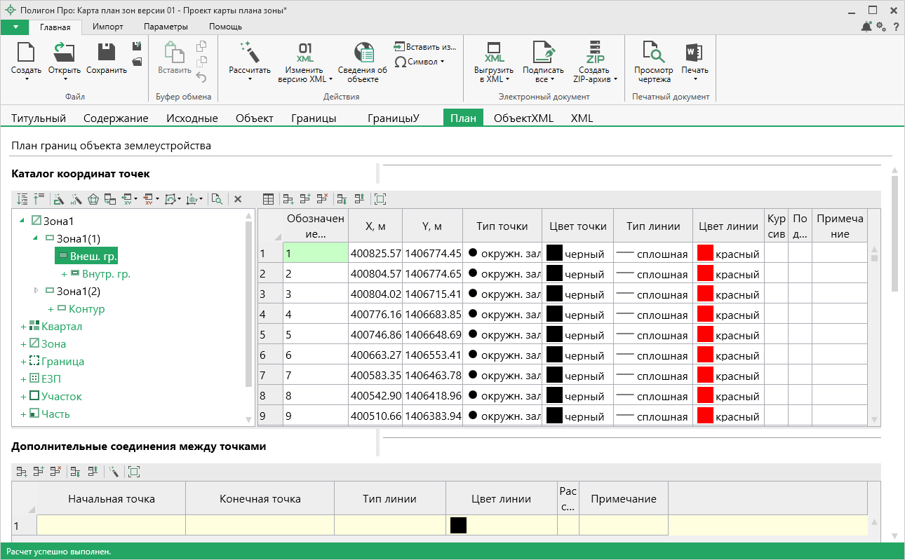This screenshot has height=560, width=905.
Task: Open the Символ dropdown
Action: [420, 62]
